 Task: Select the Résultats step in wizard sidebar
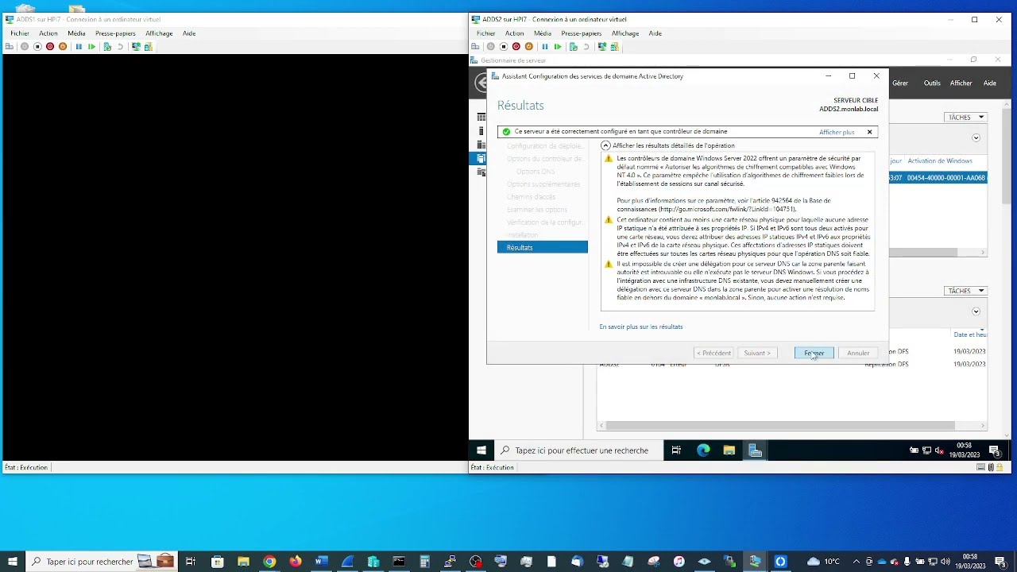543,248
